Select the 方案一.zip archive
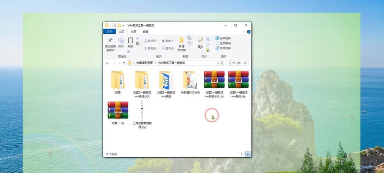Image resolution: width=384 pixels, height=173 pixels. [x=118, y=113]
